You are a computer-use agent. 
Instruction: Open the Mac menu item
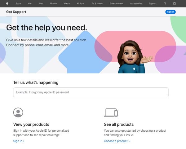coord(30,3)
